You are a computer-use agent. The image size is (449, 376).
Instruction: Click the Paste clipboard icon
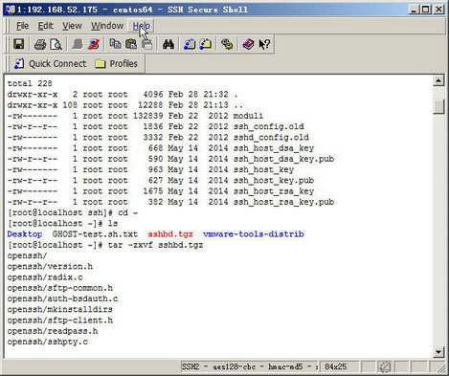point(131,44)
